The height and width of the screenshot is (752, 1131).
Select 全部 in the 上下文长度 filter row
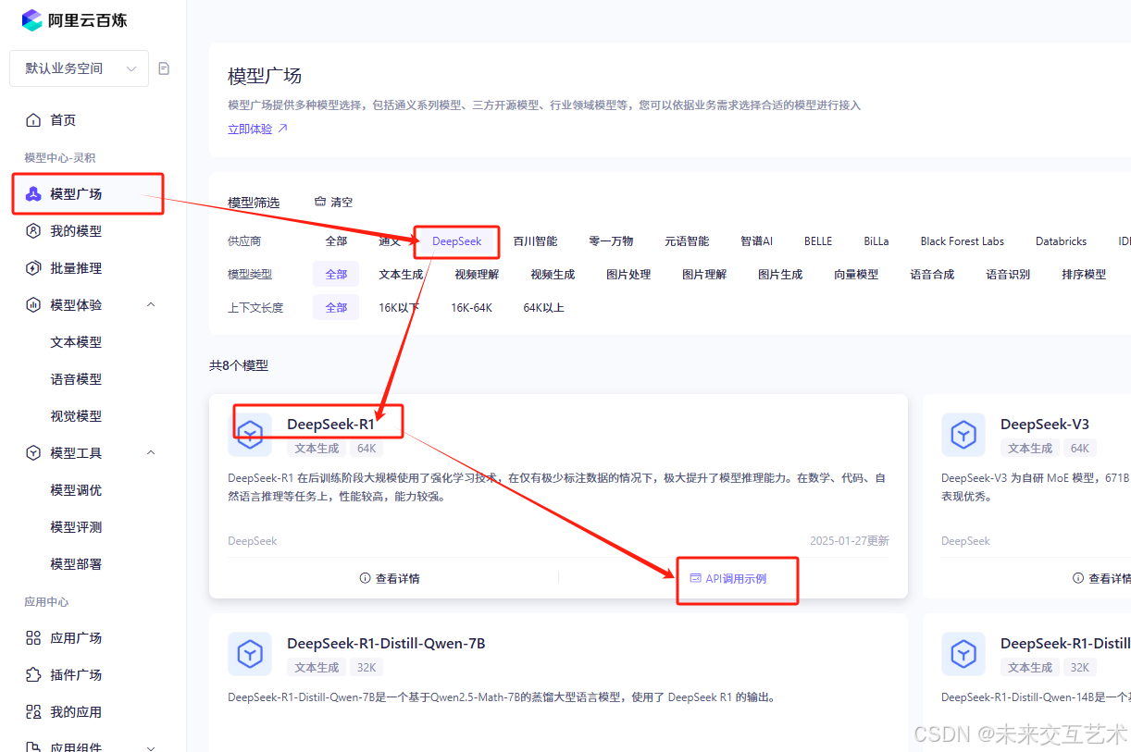336,308
